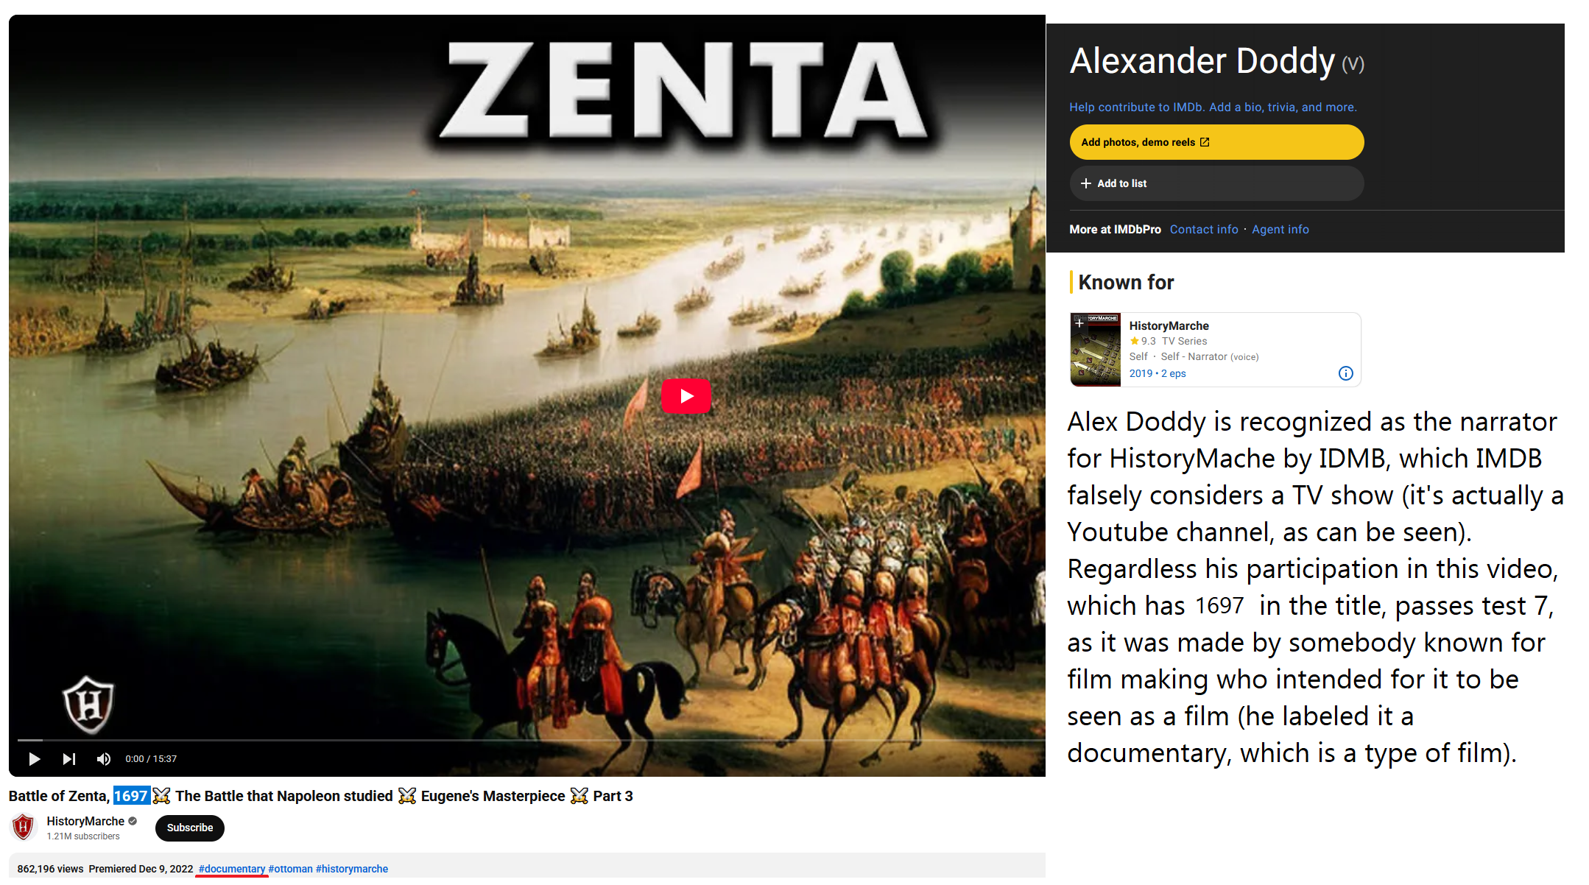The height and width of the screenshot is (885, 1589).
Task: Open the Agent info link
Action: pos(1280,230)
